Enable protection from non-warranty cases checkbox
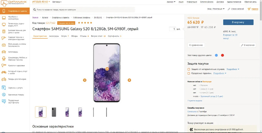The height and width of the screenshot is (133, 262). pyautogui.click(x=189, y=69)
